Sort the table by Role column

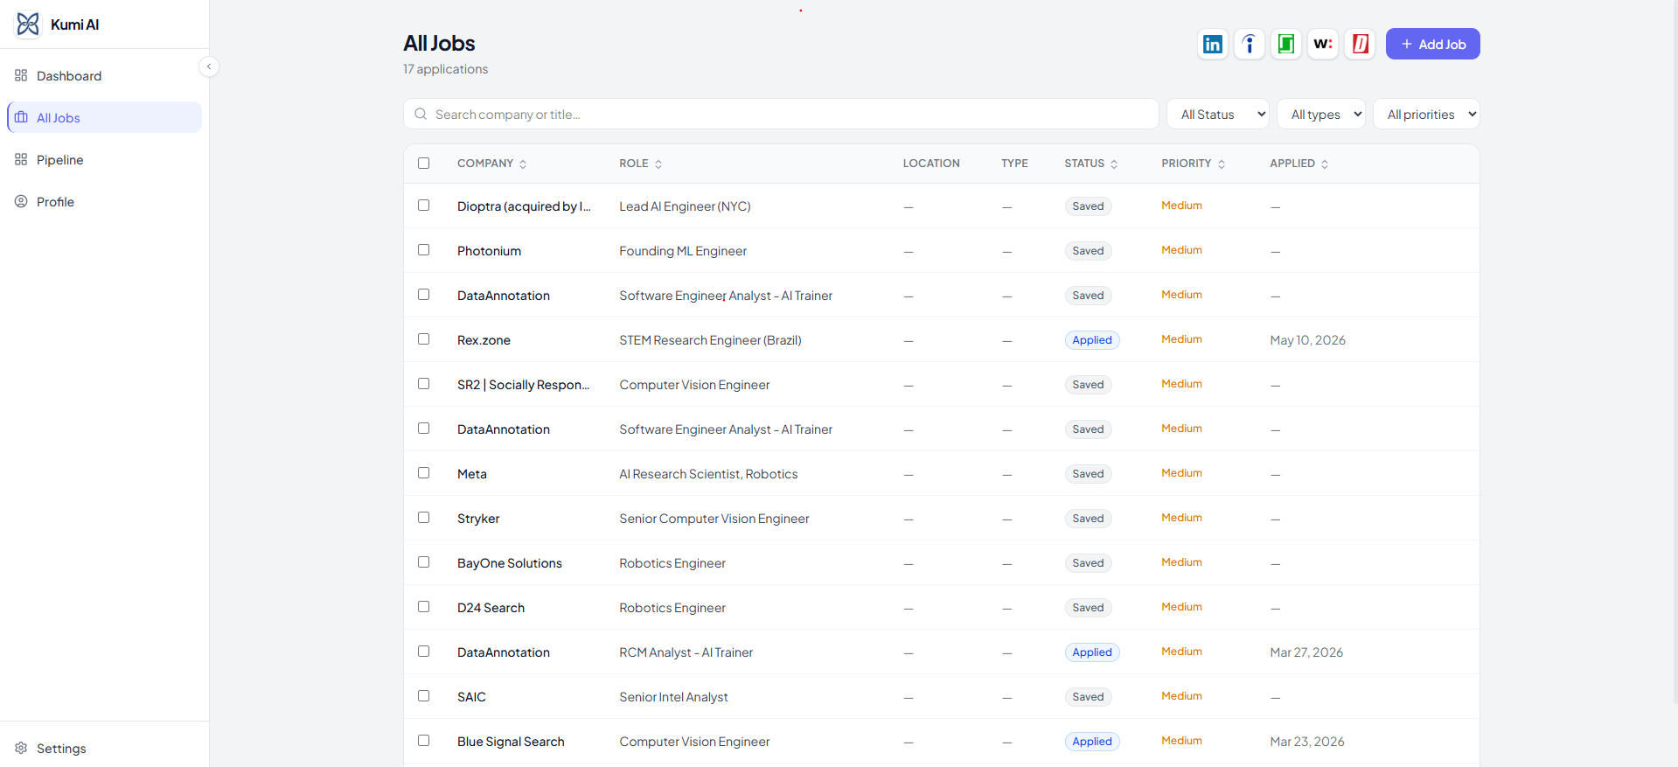click(641, 164)
